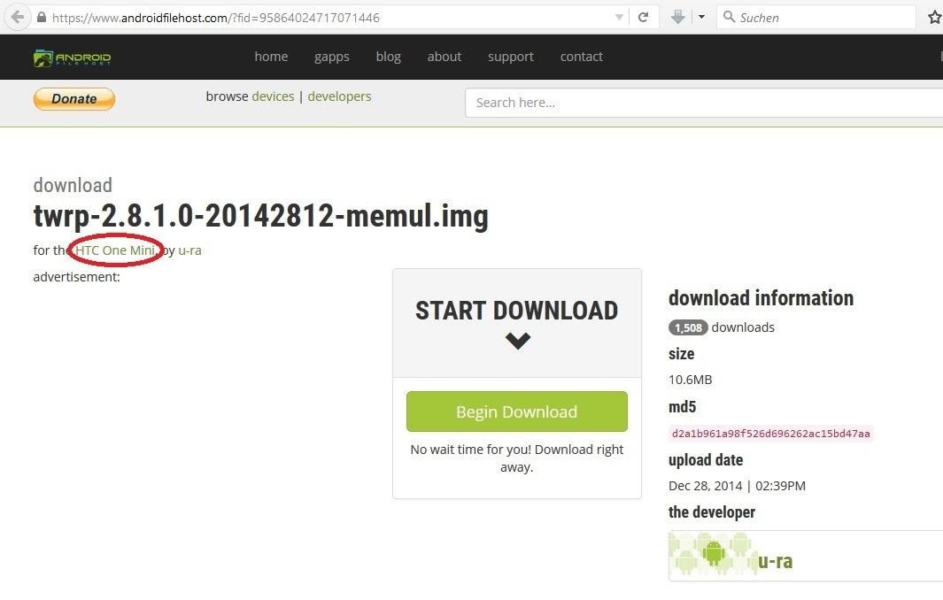This screenshot has height=600, width=943.
Task: Open the gapps menu item
Action: click(332, 58)
